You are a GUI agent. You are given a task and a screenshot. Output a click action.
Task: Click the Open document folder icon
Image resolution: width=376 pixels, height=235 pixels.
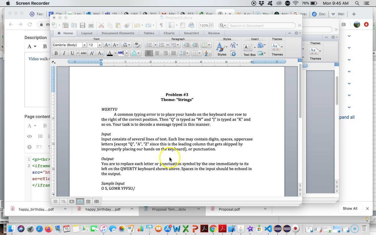(x=74, y=26)
